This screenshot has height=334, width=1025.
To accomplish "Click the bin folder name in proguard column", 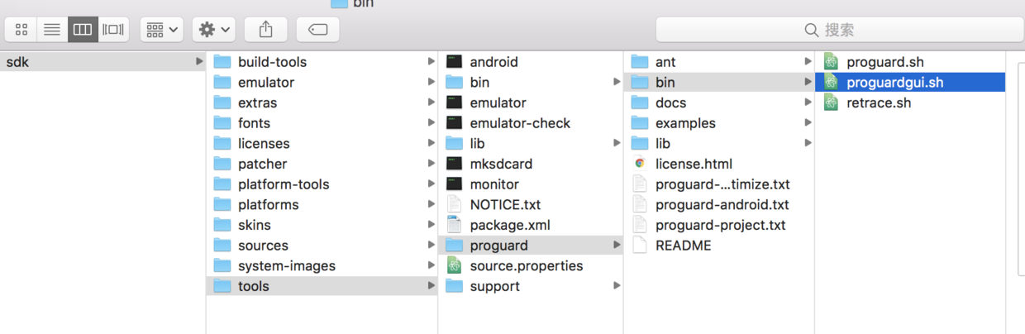I will click(665, 83).
